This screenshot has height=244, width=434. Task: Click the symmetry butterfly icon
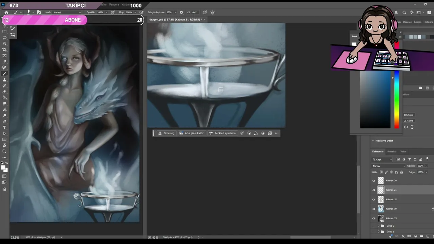click(213, 13)
